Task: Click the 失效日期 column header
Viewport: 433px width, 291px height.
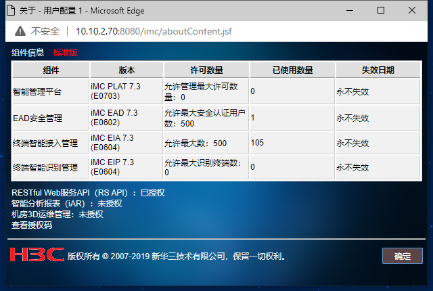Action: tap(378, 70)
